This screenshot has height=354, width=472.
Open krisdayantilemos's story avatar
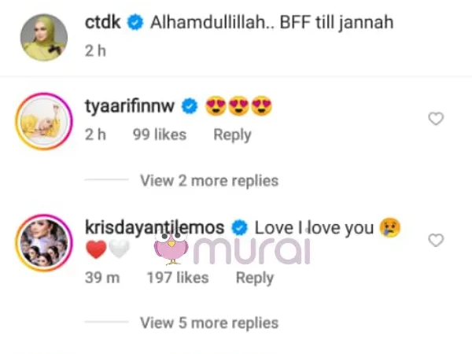tap(44, 243)
